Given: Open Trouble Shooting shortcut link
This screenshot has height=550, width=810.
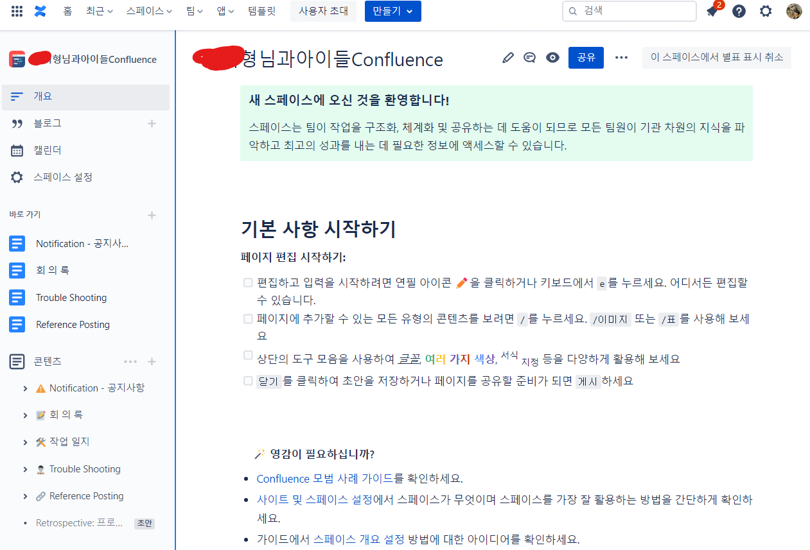Looking at the screenshot, I should [x=71, y=297].
